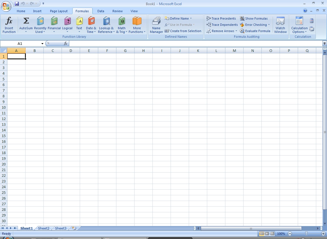Expand the Error Checking dropdown arrow
This screenshot has width=327, height=239.
tap(269, 25)
